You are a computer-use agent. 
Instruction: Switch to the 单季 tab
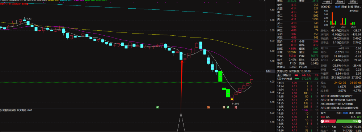pyautogui.click(x=337, y=7)
